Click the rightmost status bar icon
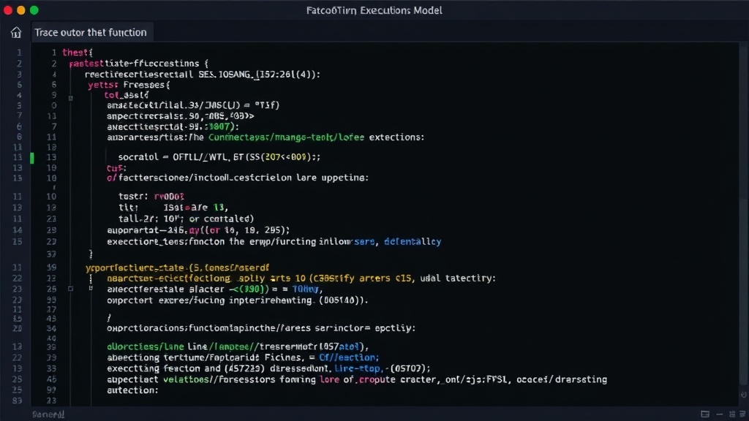 (x=742, y=414)
